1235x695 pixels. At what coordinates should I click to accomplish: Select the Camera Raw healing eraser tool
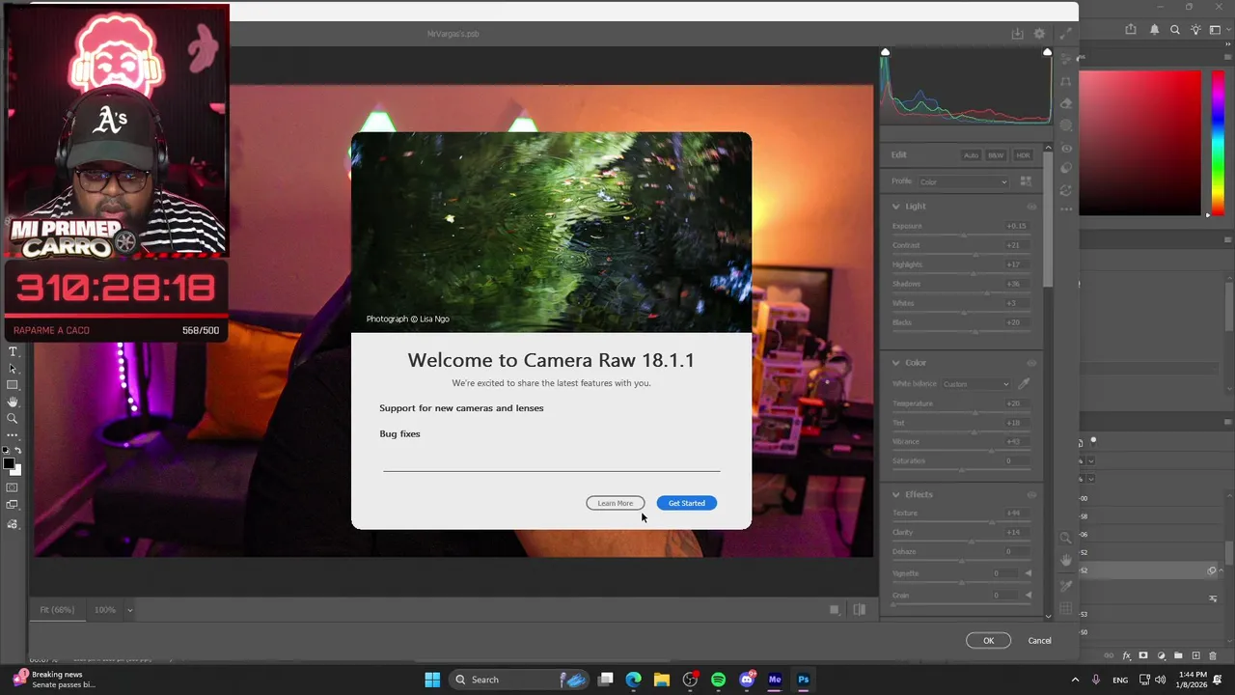[x=1065, y=104]
